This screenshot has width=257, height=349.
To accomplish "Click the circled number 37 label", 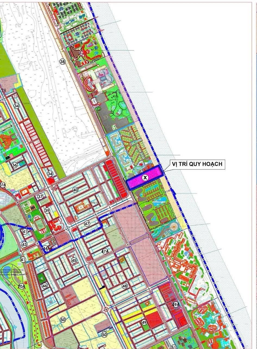I will pyautogui.click(x=40, y=196).
